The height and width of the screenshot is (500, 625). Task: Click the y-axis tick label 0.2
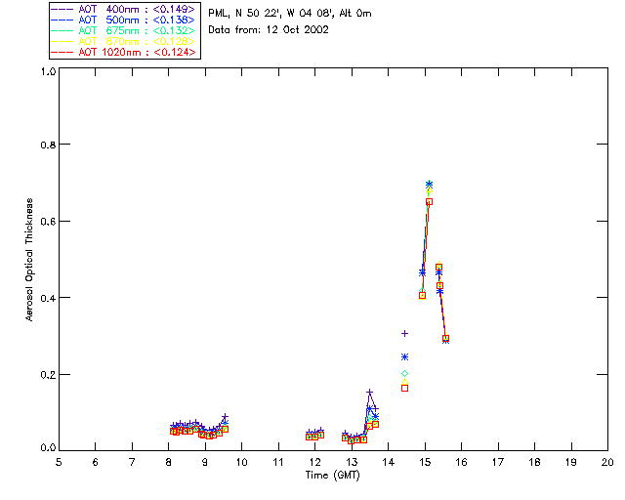pos(48,375)
